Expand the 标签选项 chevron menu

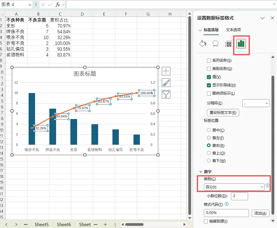[200, 30]
